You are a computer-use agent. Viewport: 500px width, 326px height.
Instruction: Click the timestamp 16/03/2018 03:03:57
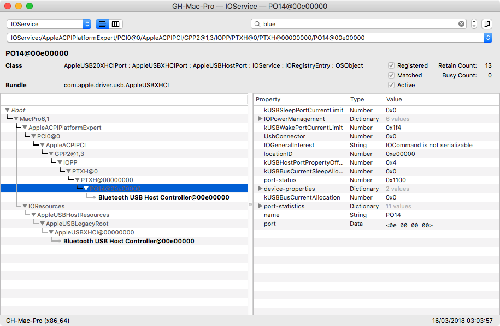click(x=462, y=321)
